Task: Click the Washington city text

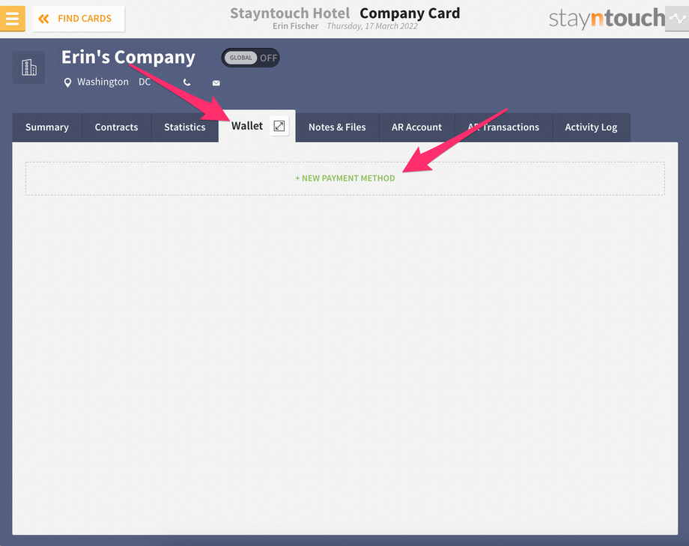Action: pyautogui.click(x=103, y=82)
